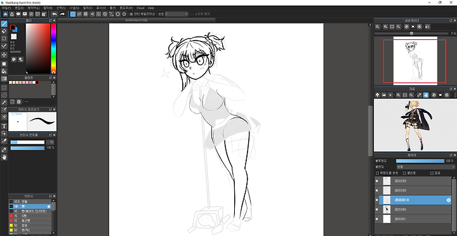Click the black foreground color swatch

[13, 27]
